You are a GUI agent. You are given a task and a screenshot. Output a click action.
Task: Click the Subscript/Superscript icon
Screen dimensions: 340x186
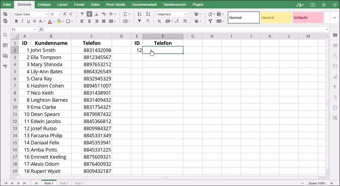[x=41, y=21]
